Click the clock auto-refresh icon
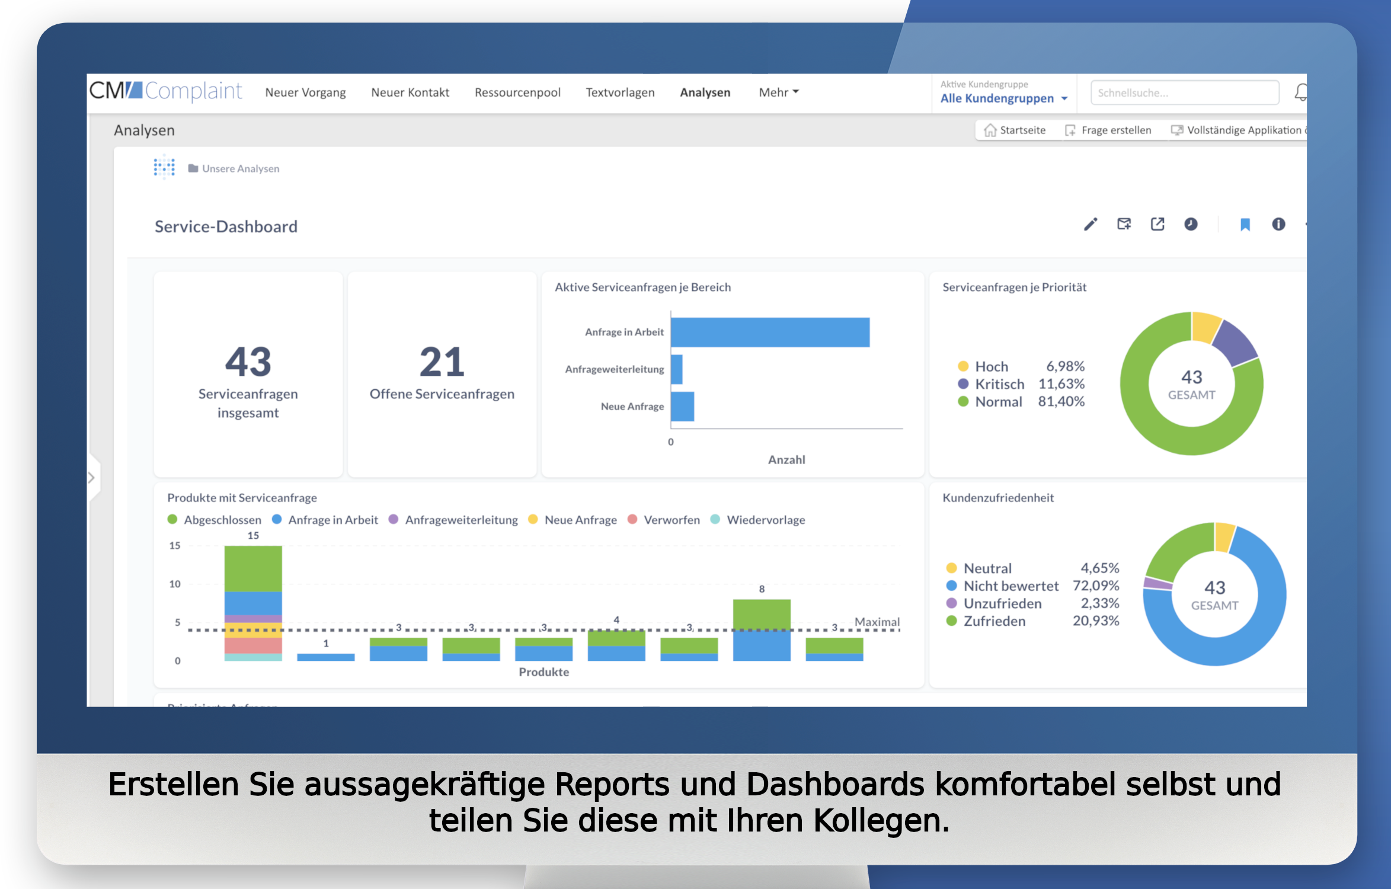 pos(1191,224)
